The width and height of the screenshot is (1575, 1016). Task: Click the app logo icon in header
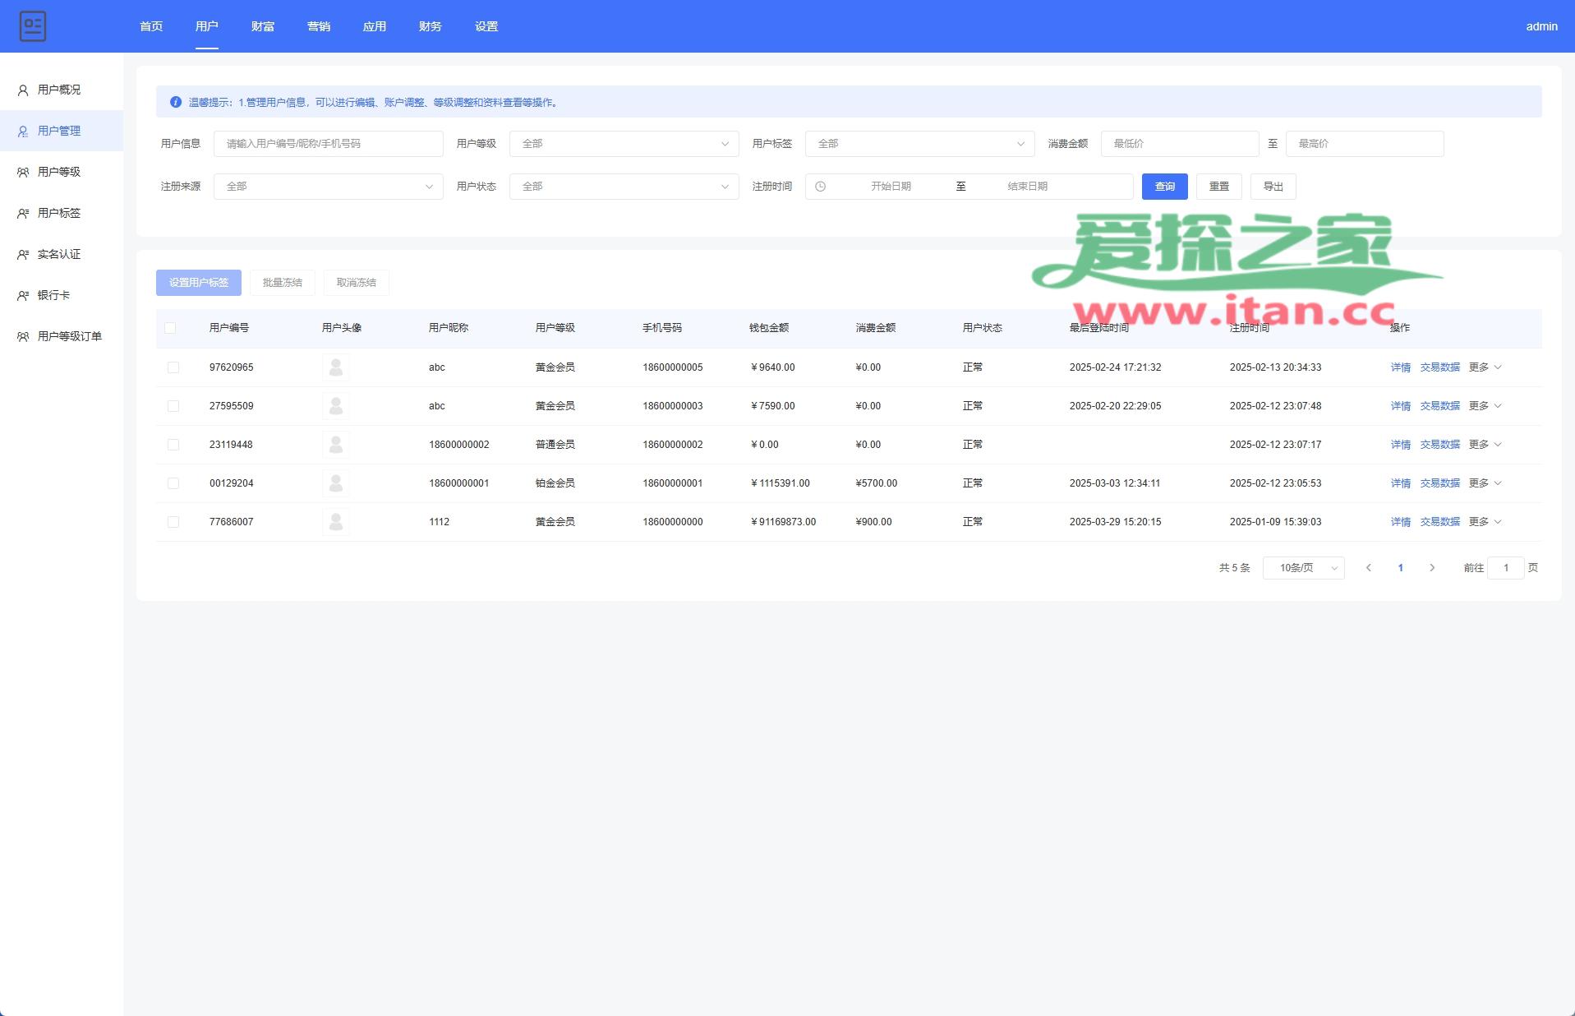tap(33, 26)
